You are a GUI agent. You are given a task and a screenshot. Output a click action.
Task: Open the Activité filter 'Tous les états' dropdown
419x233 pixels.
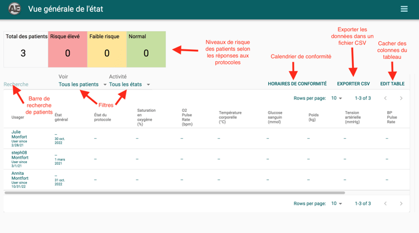coord(129,84)
